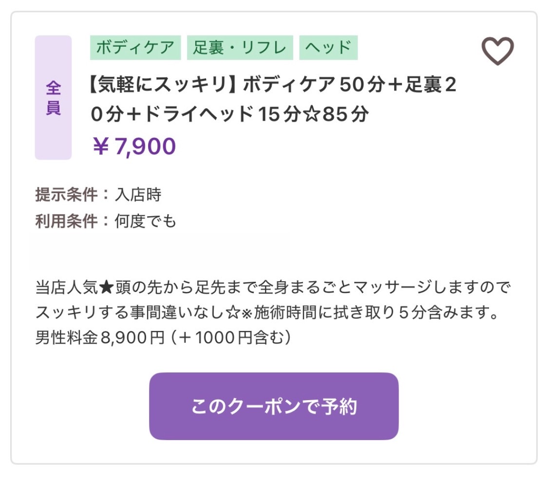548x478 pixels.
Task: Click the 利用条件 label
Action: (66, 221)
